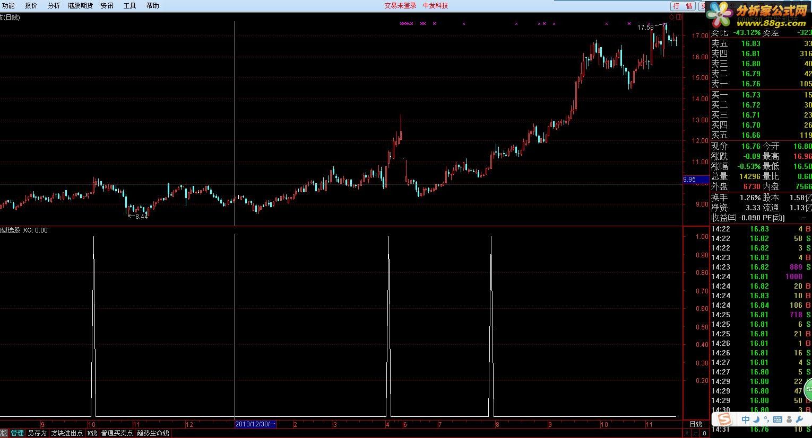The height and width of the screenshot is (438, 812).
Task: Click the 买二 16.72 bid row
Action: [x=761, y=105]
